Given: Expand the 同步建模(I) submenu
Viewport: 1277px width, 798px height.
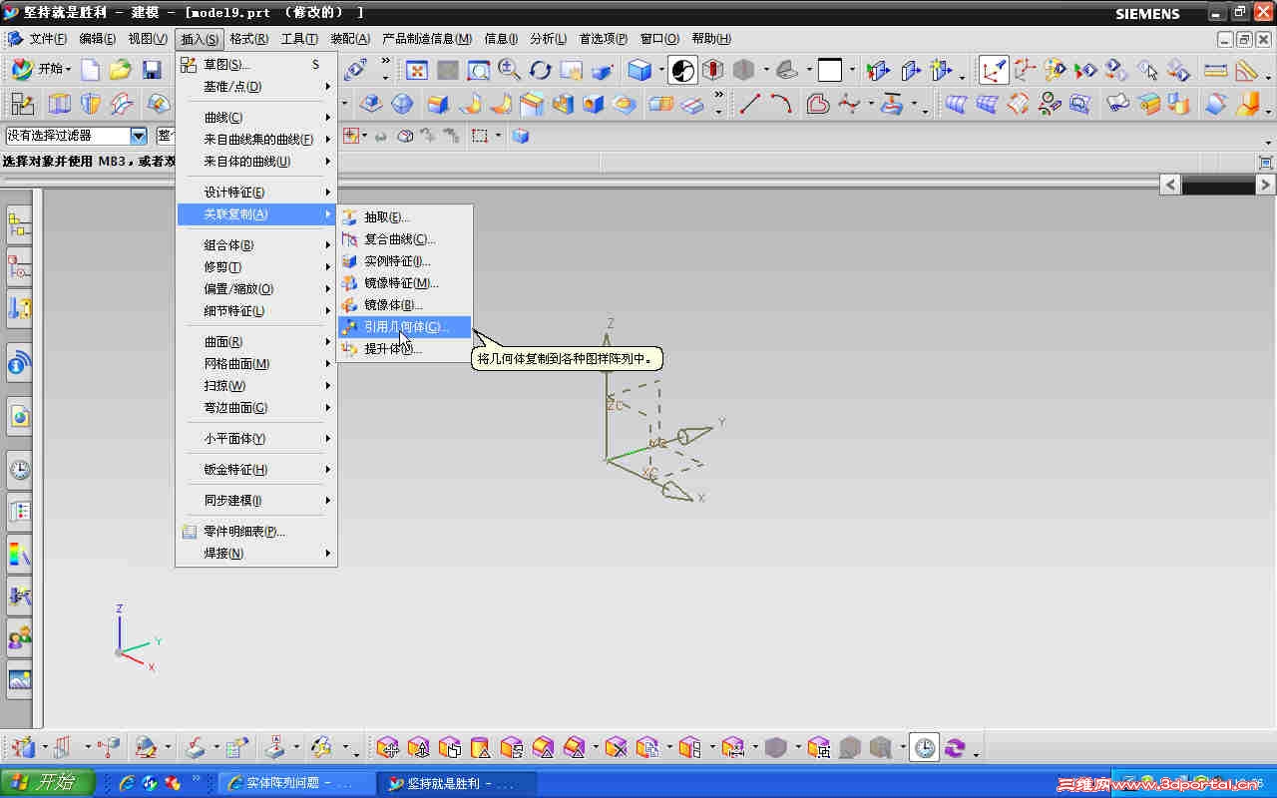Looking at the screenshot, I should pos(256,501).
